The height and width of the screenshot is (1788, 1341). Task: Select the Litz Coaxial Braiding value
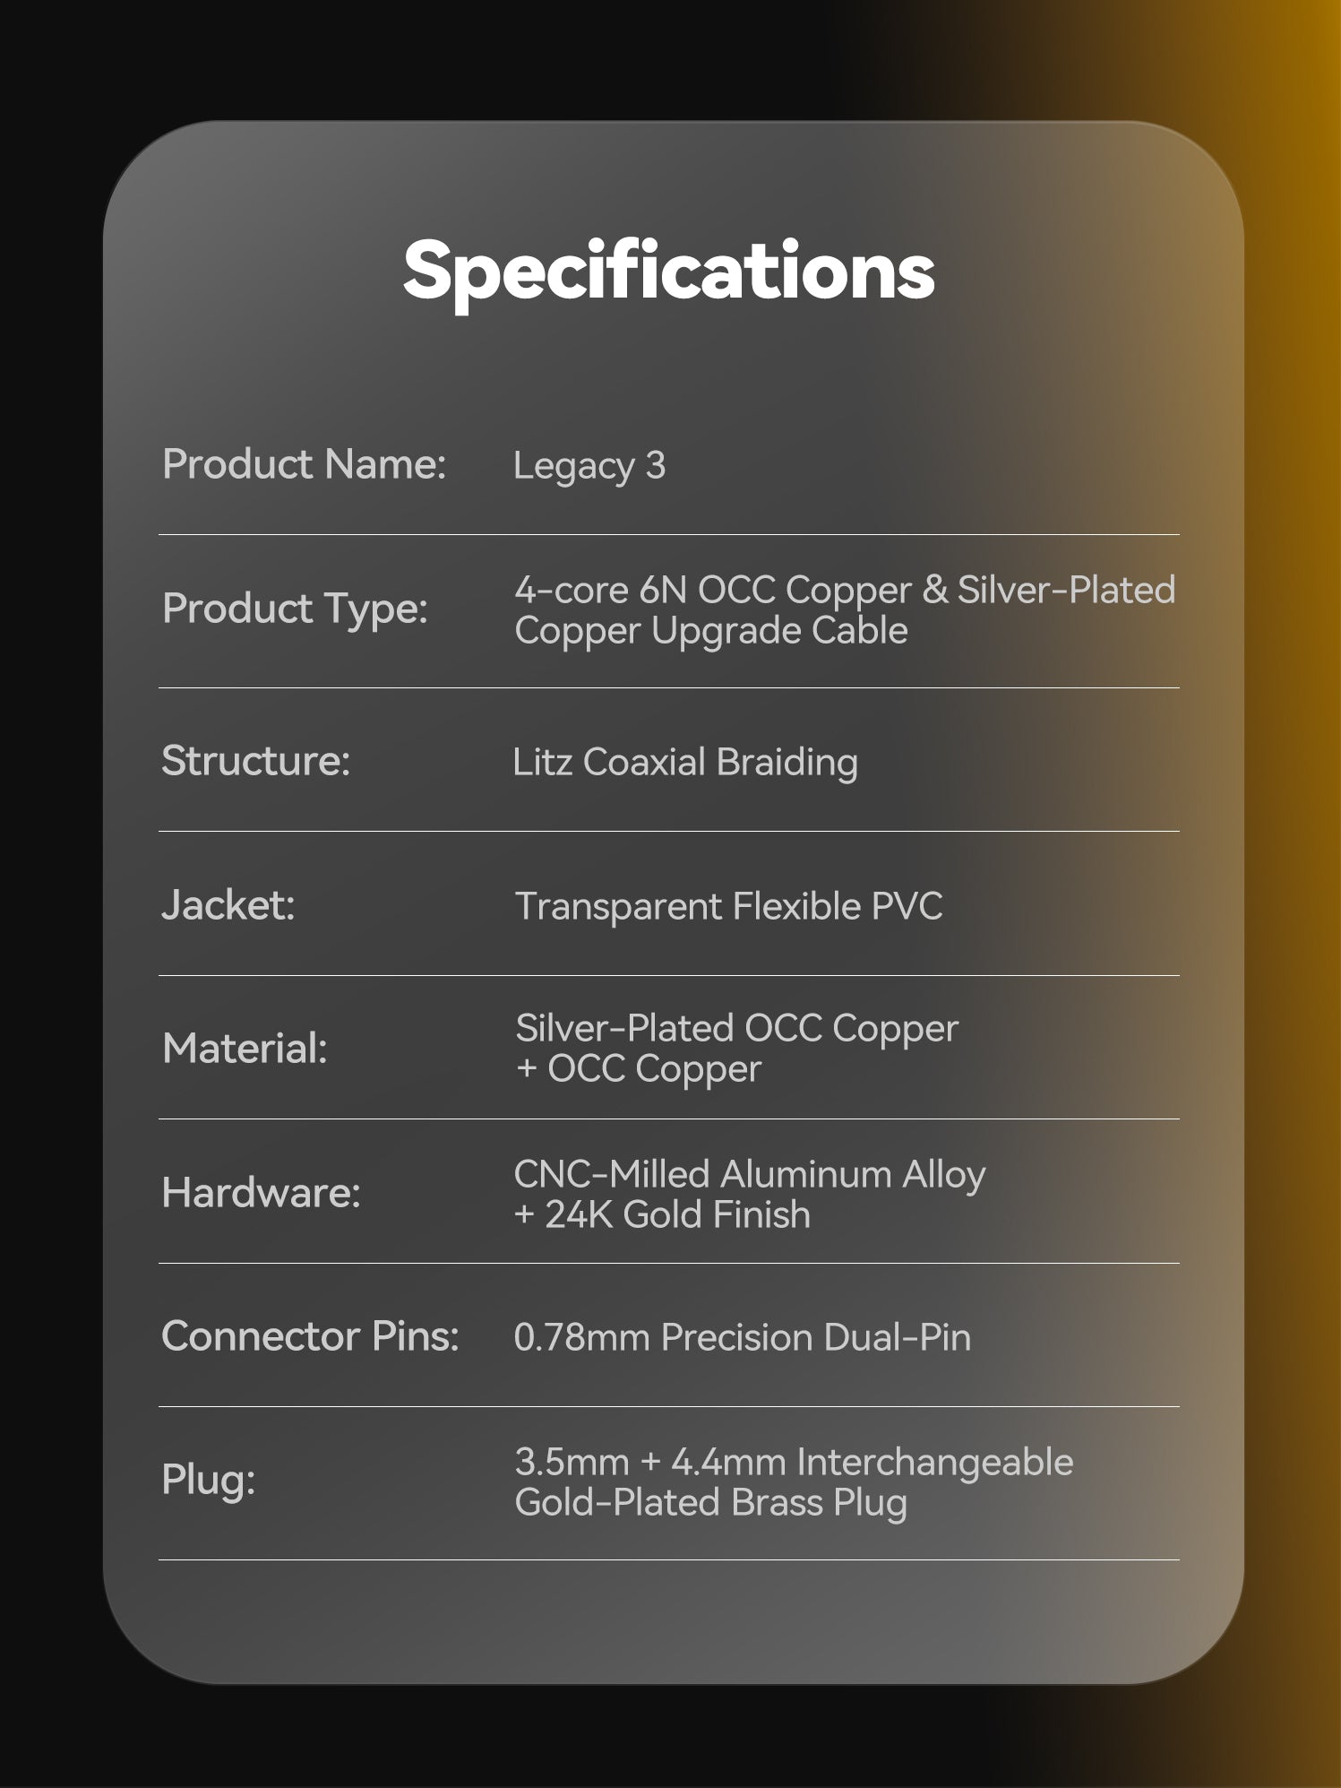tap(684, 763)
